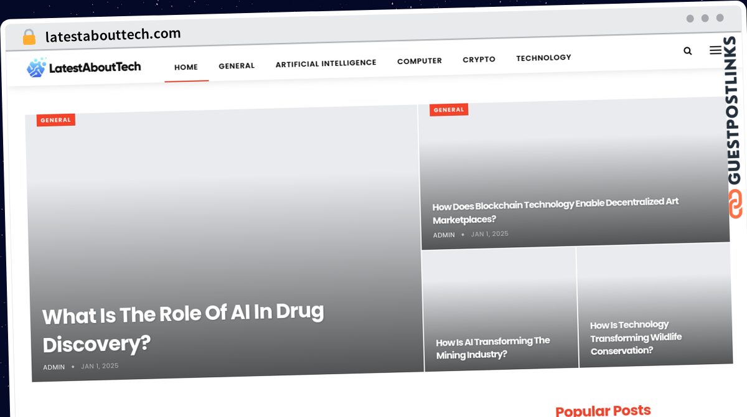The height and width of the screenshot is (417, 747).
Task: Go to the Computer category
Action: pyautogui.click(x=420, y=61)
